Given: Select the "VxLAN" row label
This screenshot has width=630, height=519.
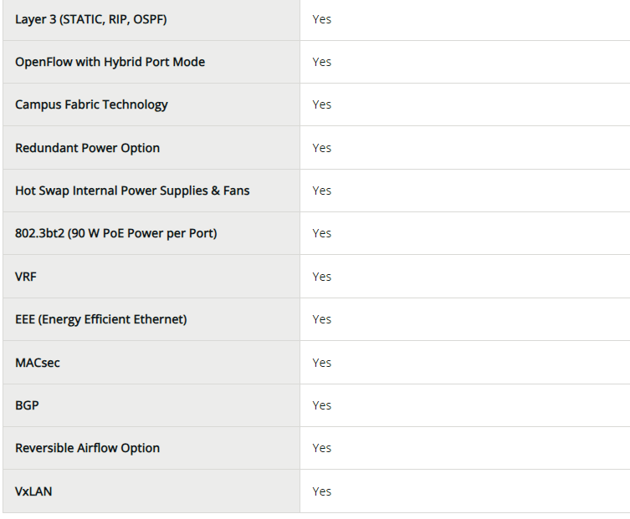Looking at the screenshot, I should coord(33,491).
